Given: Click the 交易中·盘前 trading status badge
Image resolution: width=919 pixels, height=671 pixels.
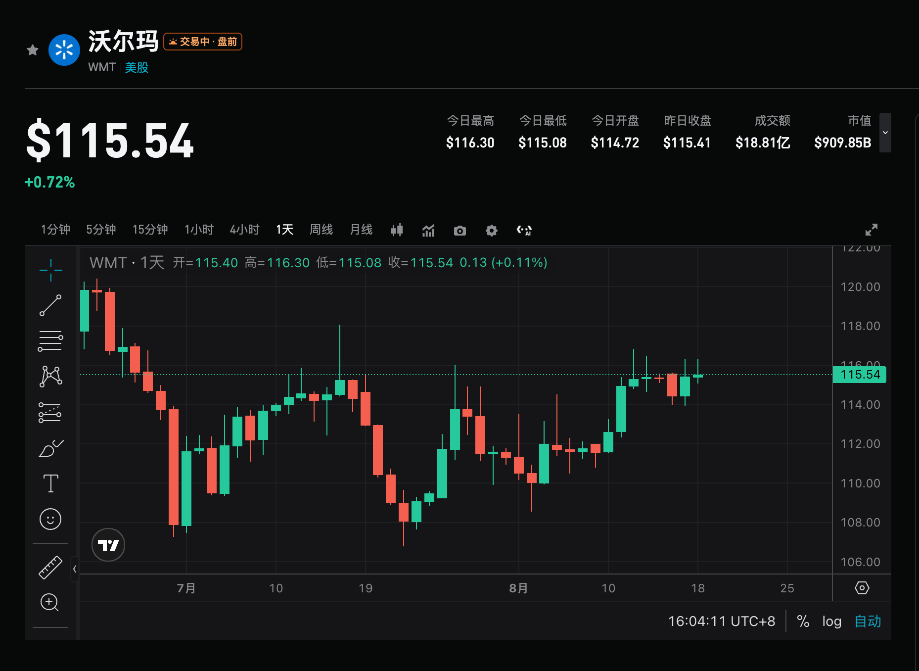Looking at the screenshot, I should 203,42.
